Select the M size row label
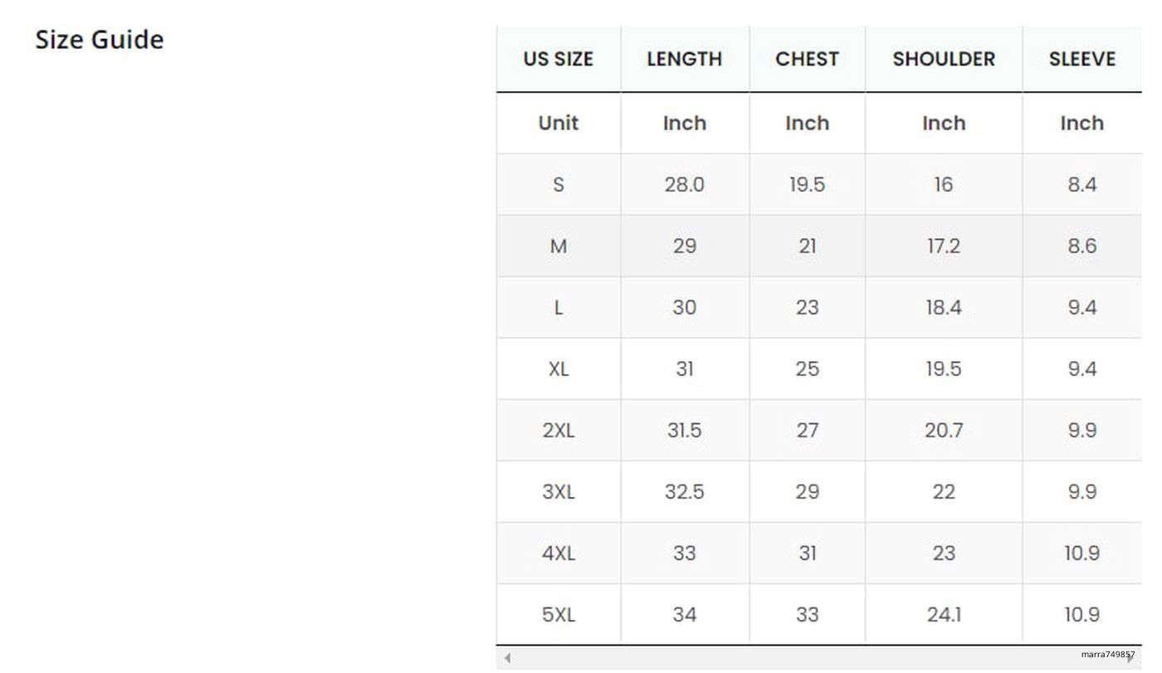The height and width of the screenshot is (673, 1162). tap(558, 246)
